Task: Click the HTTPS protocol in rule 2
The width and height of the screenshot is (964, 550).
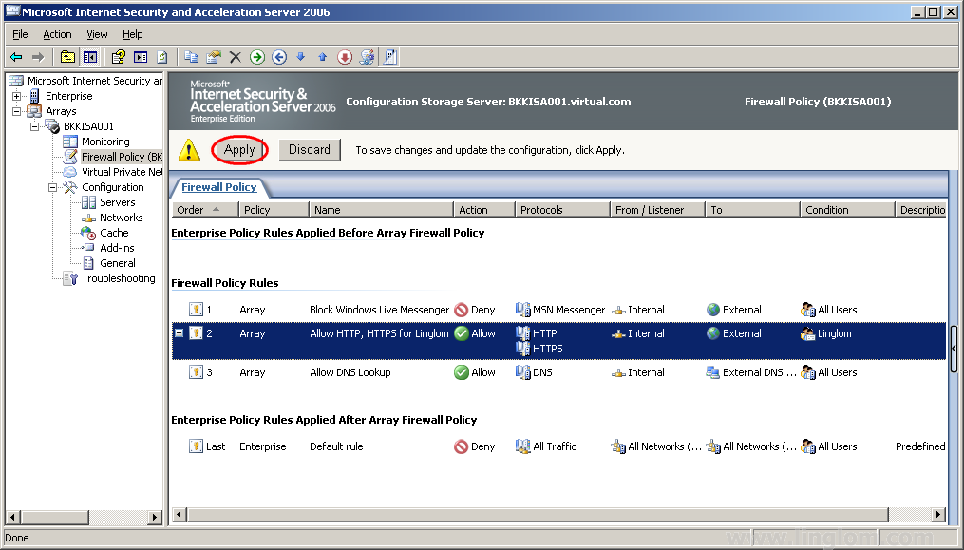Action: pos(547,349)
